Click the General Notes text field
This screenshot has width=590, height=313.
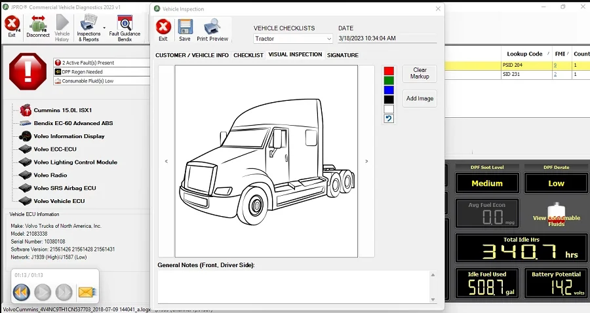tap(293, 286)
